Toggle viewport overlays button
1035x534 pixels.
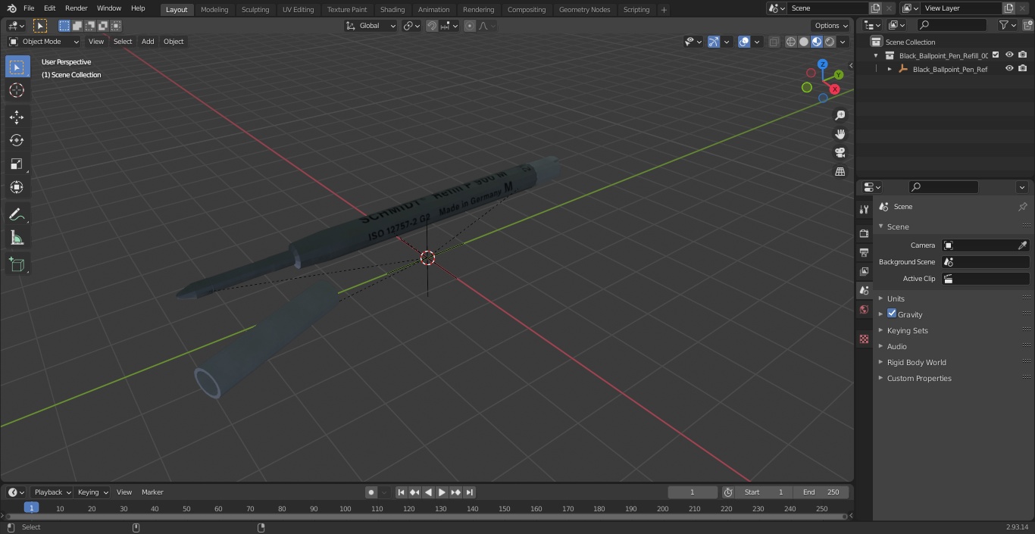click(744, 42)
